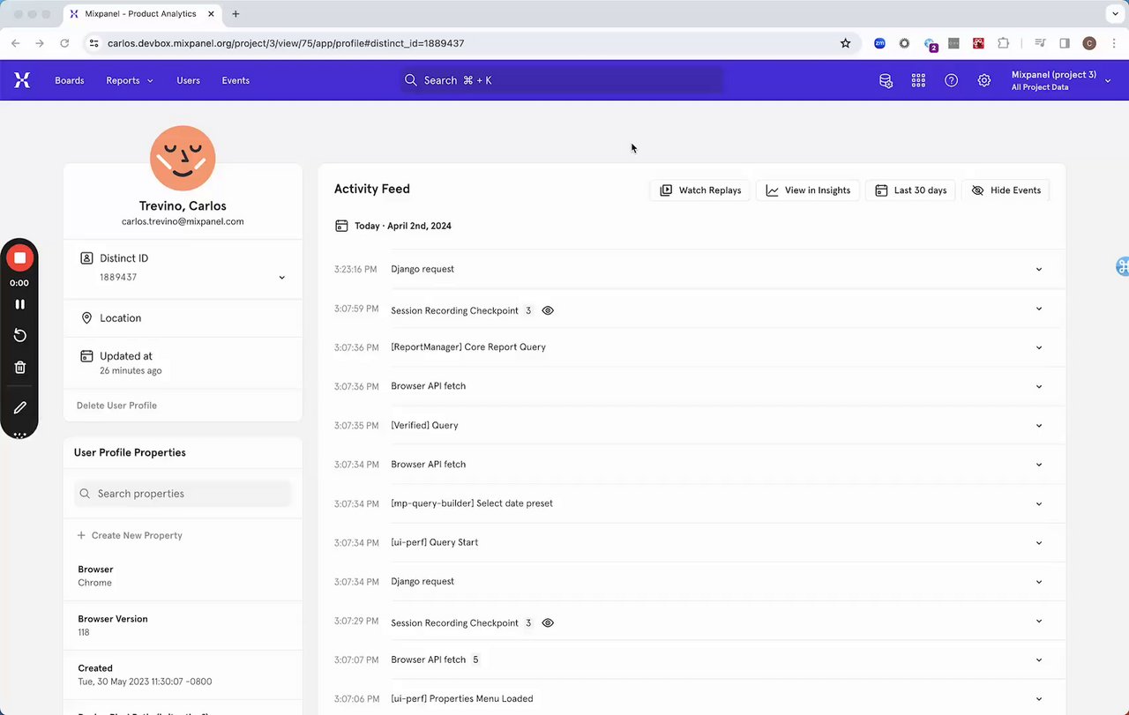Open the Mixpanel logo home icon
The width and height of the screenshot is (1129, 715).
coord(22,80)
